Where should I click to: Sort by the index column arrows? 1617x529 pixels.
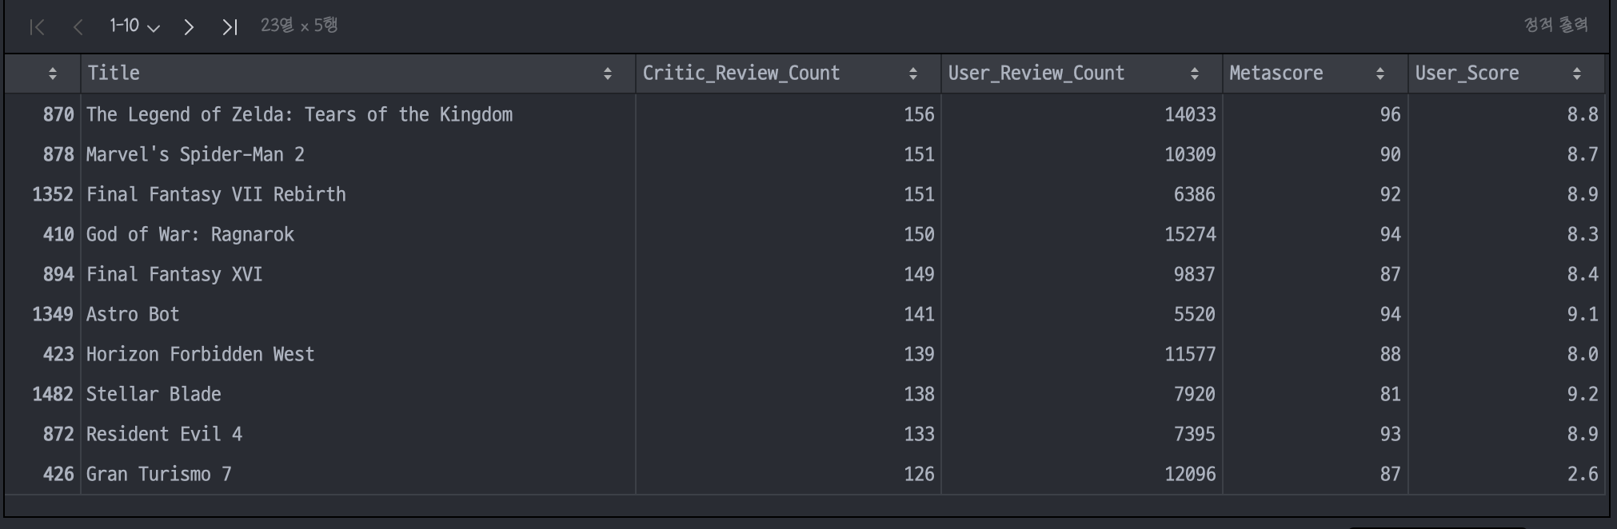[53, 74]
